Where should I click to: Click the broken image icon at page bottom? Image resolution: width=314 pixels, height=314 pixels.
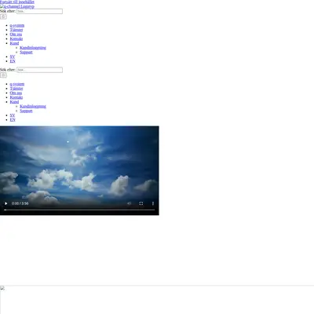(2, 288)
